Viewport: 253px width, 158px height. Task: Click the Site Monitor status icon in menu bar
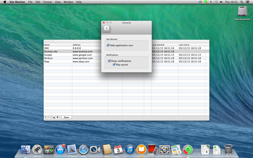pos(206,2)
